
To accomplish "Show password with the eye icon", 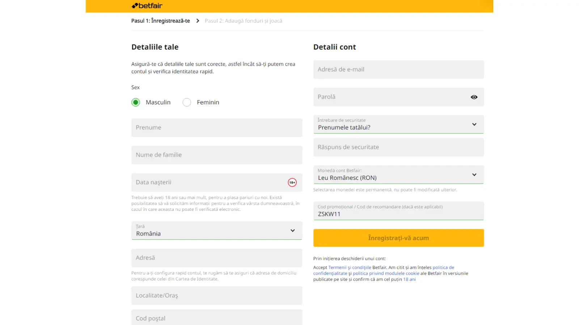I will 474,97.
